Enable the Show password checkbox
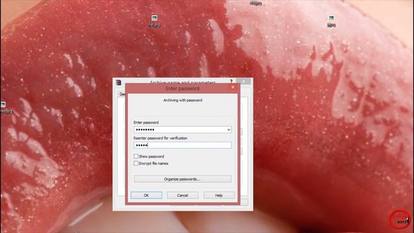 click(x=136, y=157)
